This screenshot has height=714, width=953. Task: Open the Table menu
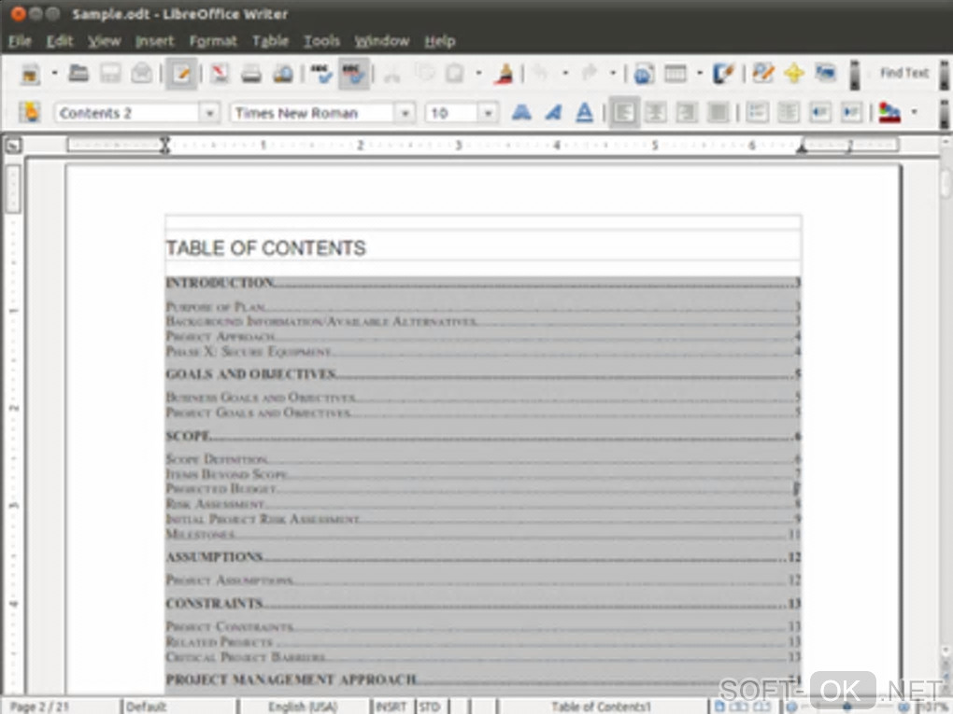(270, 41)
